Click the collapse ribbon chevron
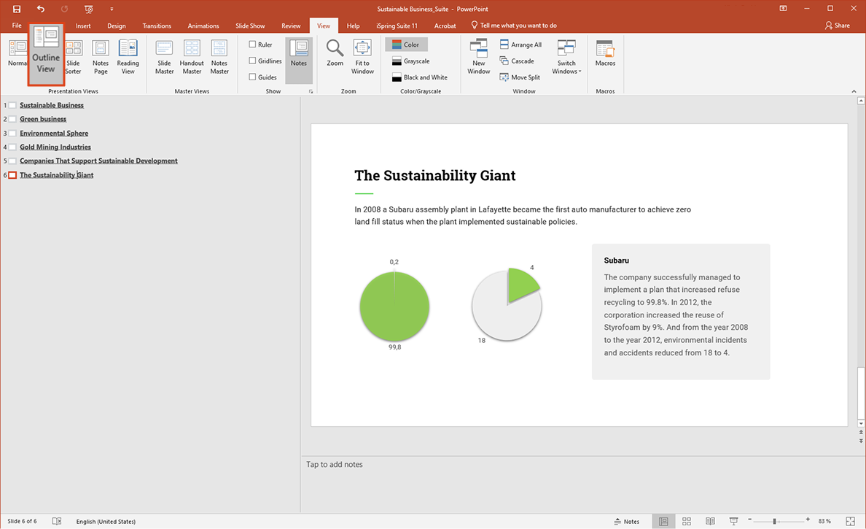Viewport: 866px width, 529px height. point(853,90)
